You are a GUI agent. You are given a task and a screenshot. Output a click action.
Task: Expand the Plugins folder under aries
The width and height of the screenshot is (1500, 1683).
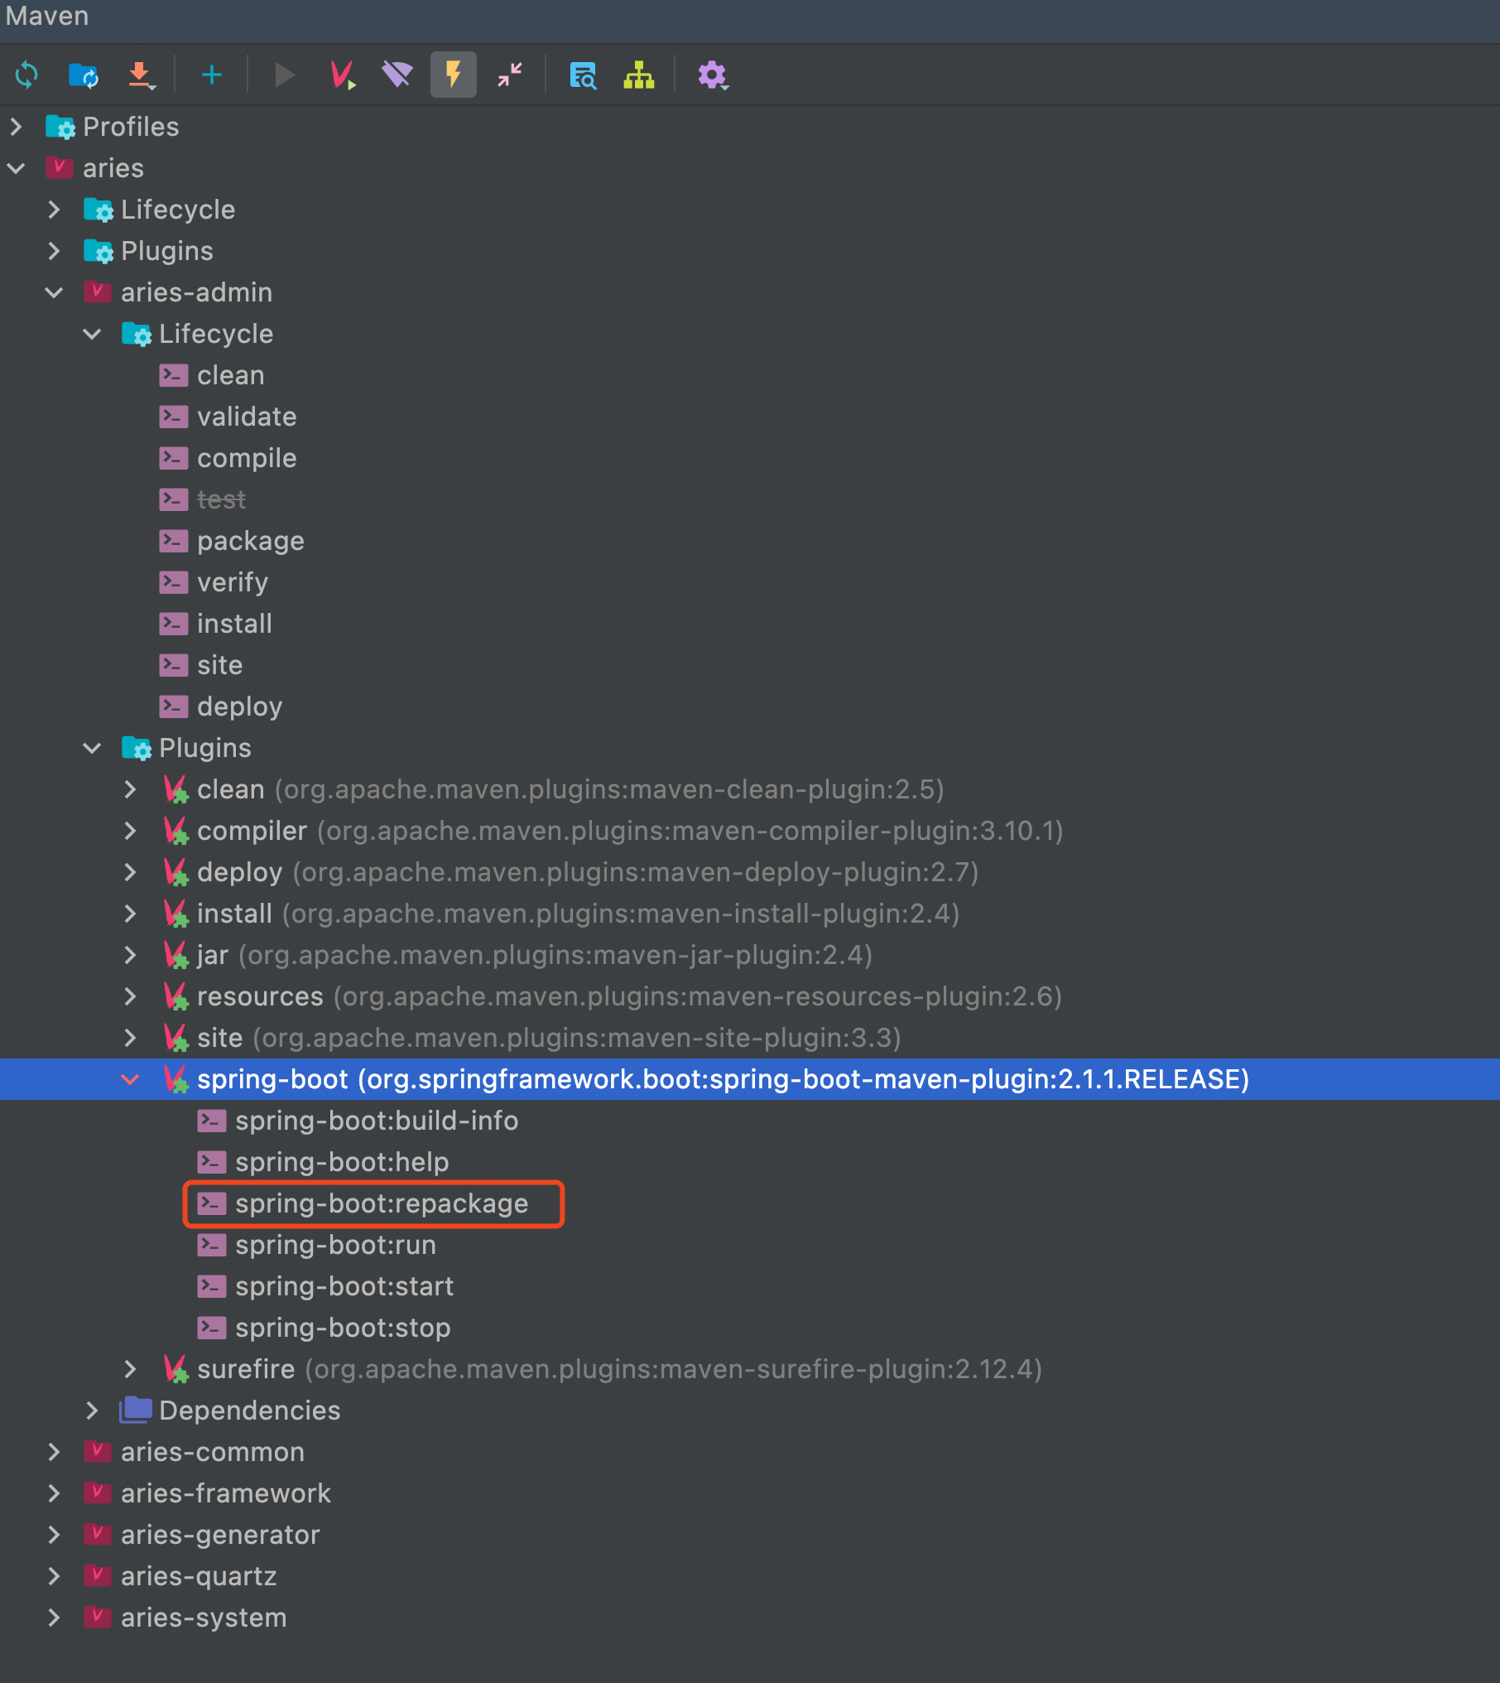coord(54,251)
